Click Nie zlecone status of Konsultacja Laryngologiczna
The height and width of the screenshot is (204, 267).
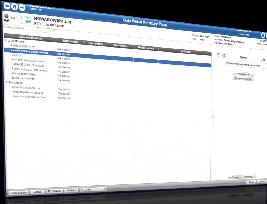point(64,98)
